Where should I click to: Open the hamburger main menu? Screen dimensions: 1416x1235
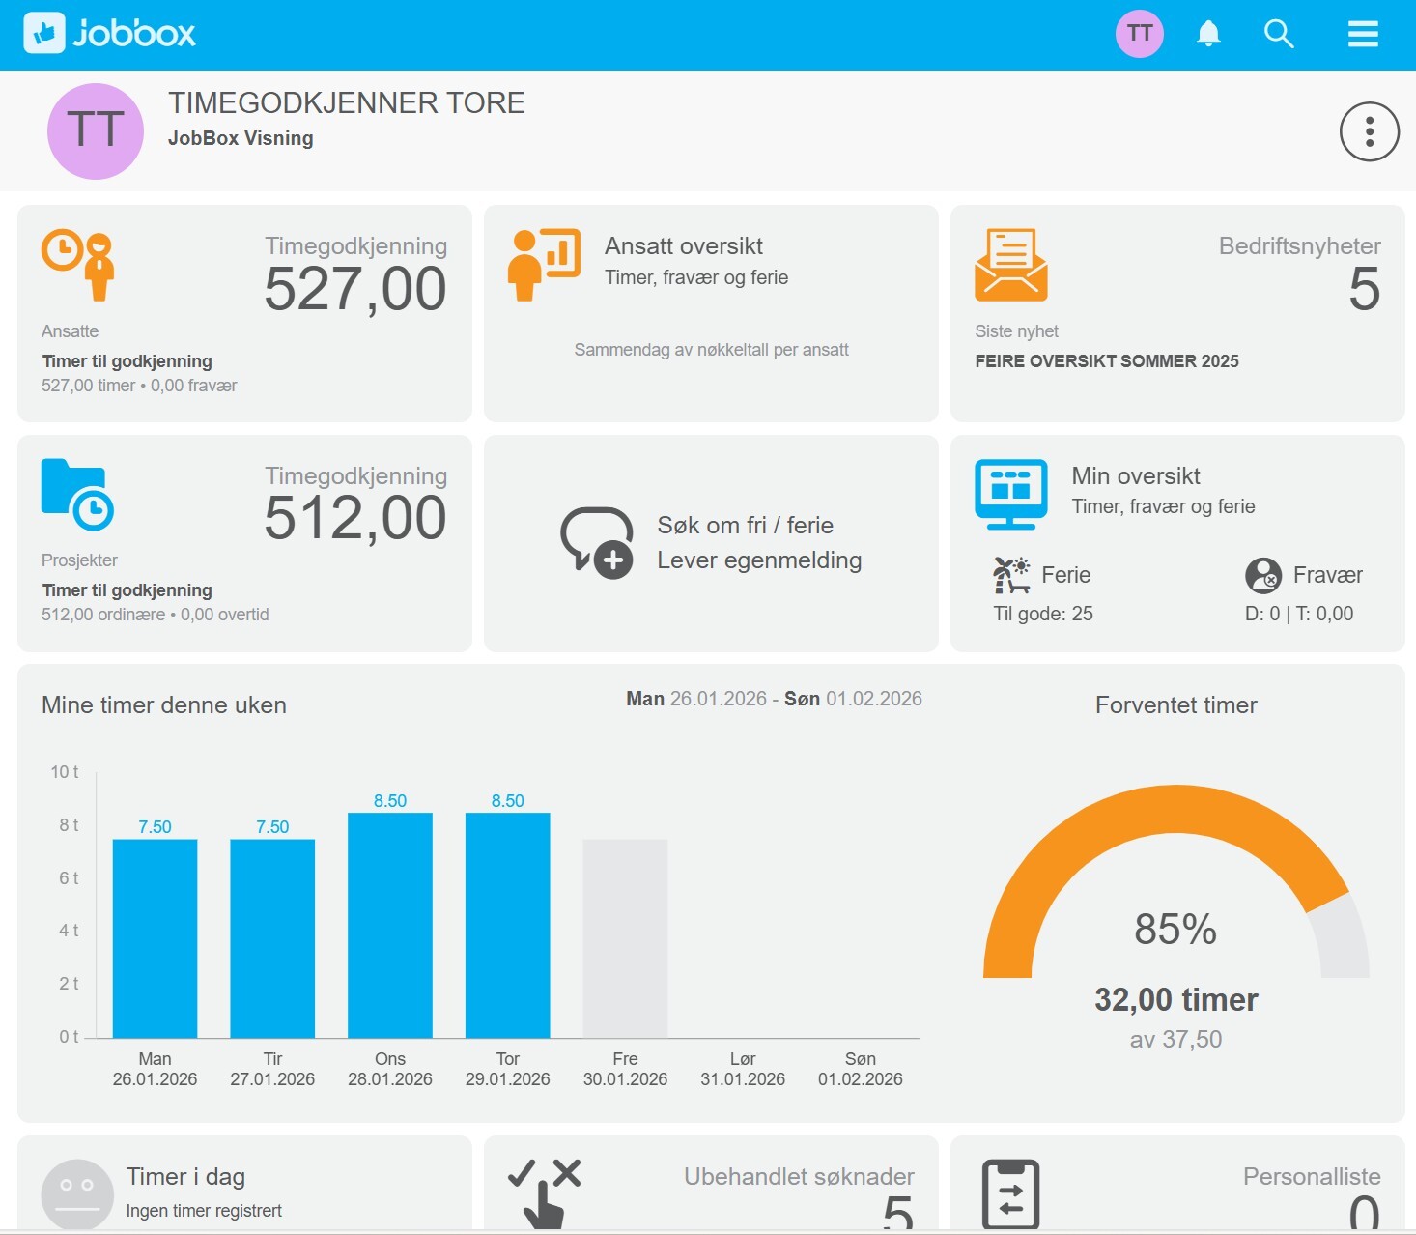click(x=1363, y=34)
